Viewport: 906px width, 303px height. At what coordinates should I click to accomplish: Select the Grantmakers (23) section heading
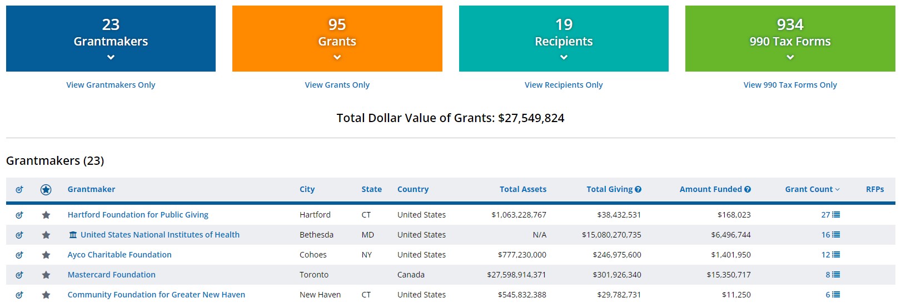(55, 161)
